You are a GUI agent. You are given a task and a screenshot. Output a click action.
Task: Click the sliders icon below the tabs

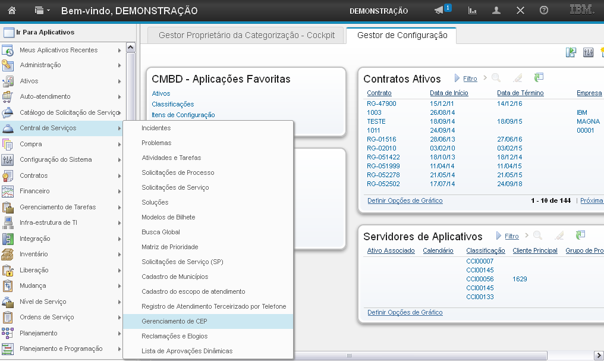pos(589,52)
